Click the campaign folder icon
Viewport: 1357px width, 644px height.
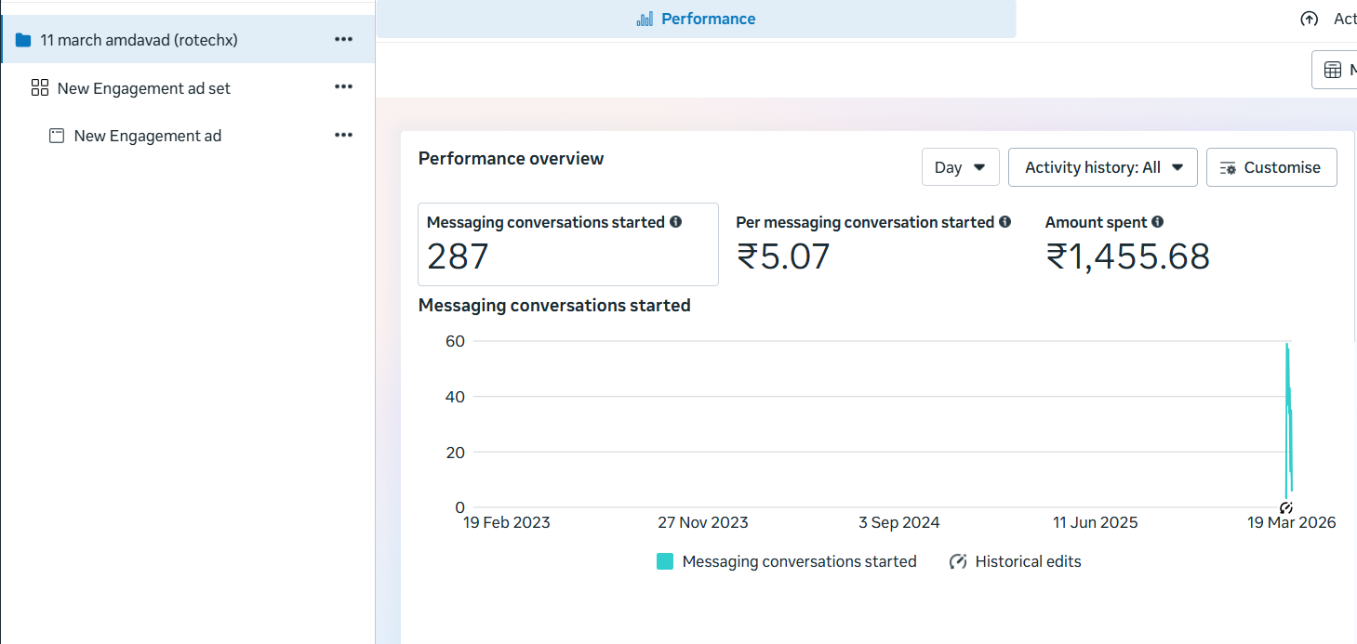pyautogui.click(x=23, y=40)
